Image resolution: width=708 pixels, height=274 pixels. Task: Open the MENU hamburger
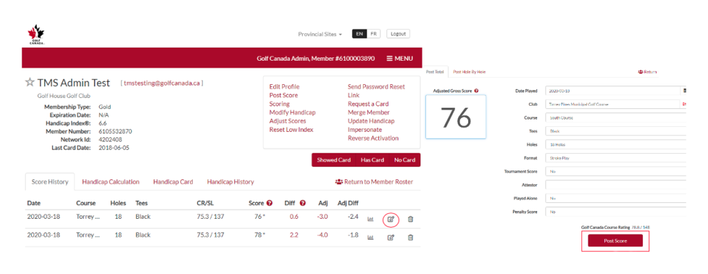tap(400, 59)
